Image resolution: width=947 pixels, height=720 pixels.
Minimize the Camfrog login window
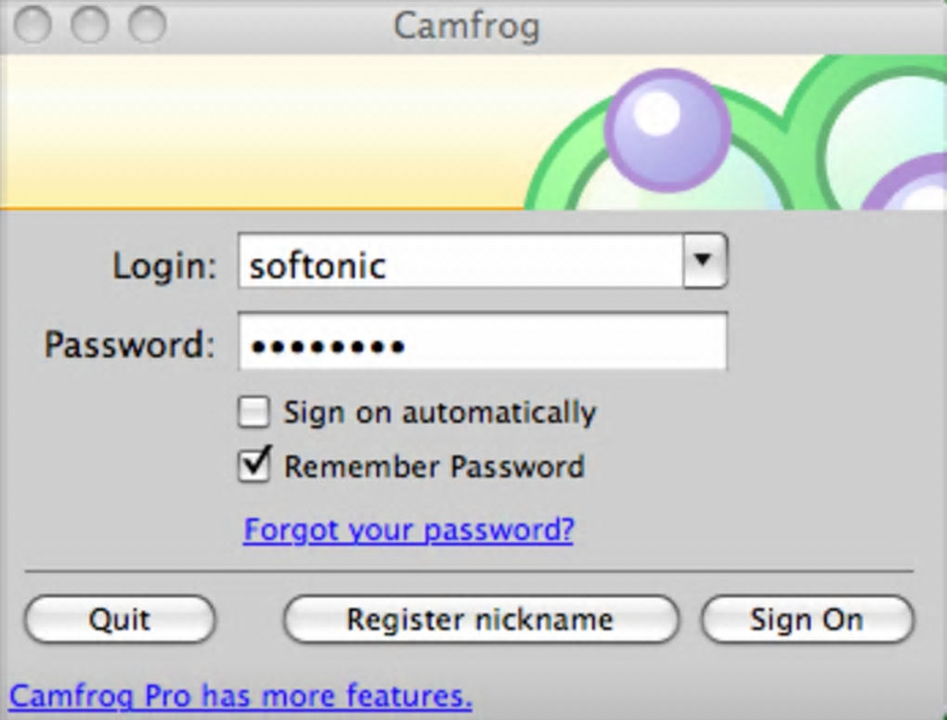pos(90,25)
